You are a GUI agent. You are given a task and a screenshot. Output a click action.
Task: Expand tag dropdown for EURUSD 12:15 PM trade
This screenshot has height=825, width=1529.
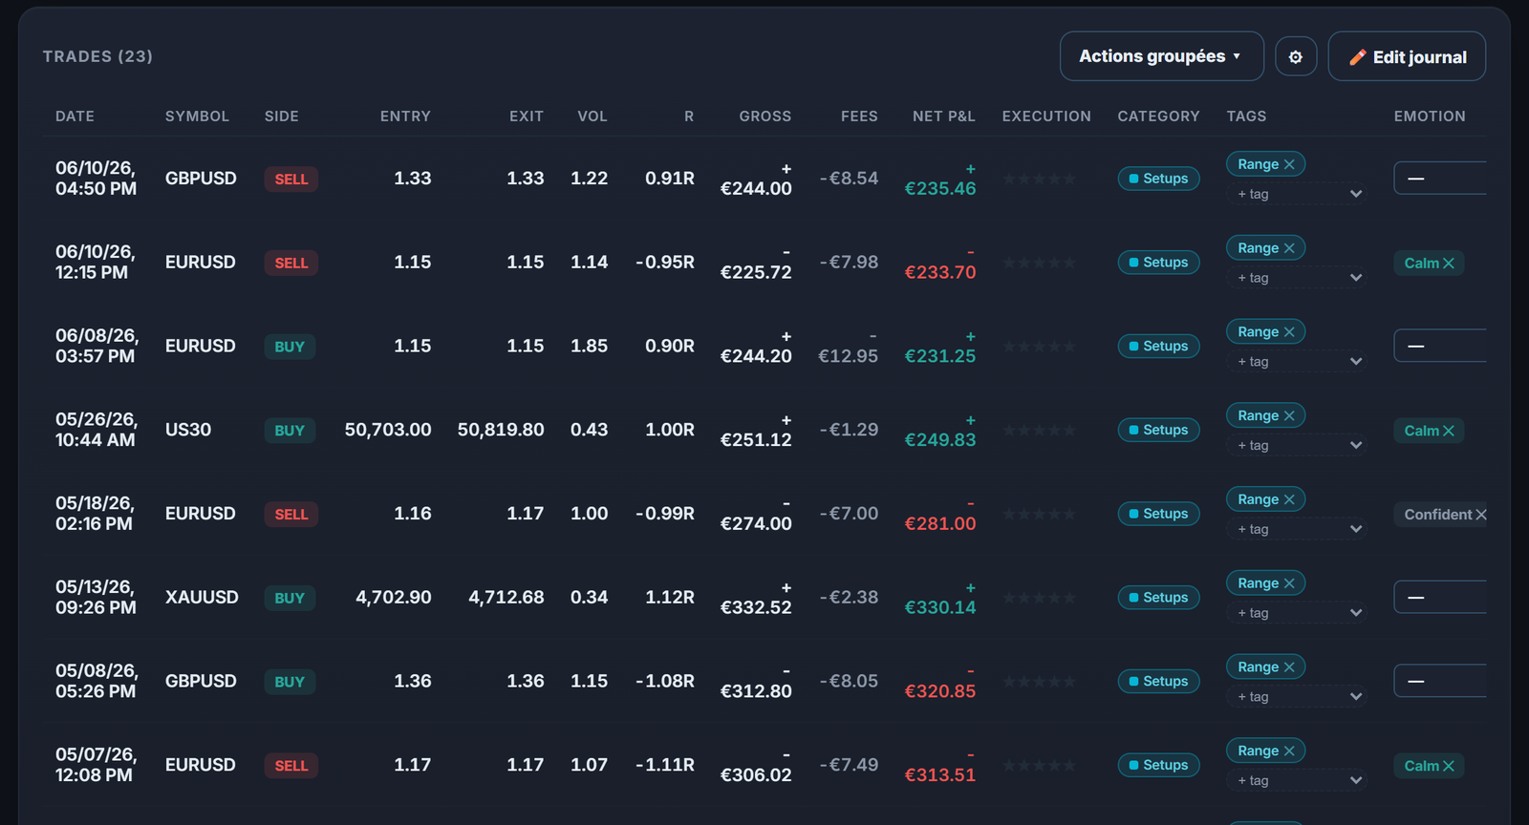[1297, 278]
